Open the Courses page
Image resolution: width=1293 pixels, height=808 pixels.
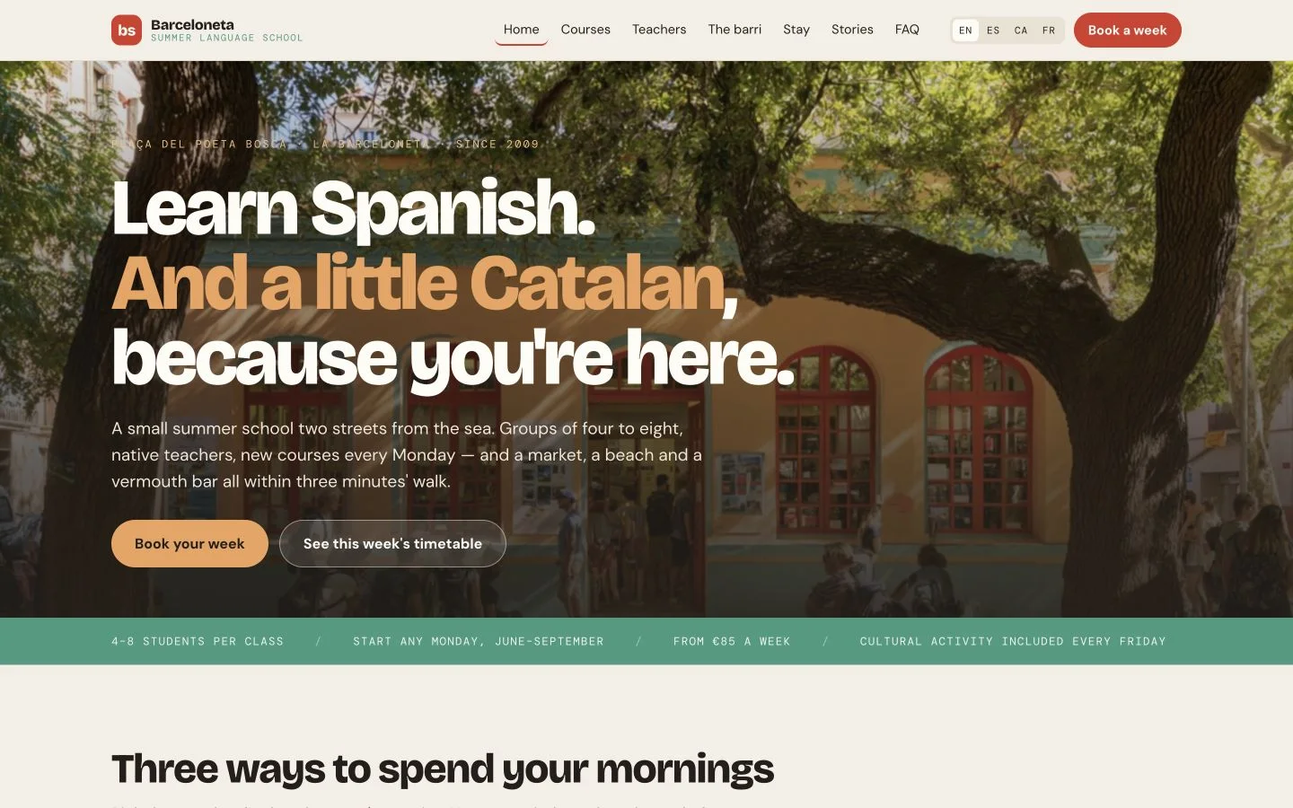[x=585, y=30]
